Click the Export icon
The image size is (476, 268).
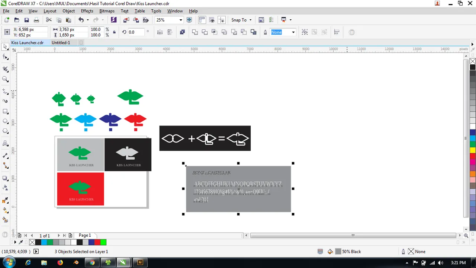click(x=136, y=20)
